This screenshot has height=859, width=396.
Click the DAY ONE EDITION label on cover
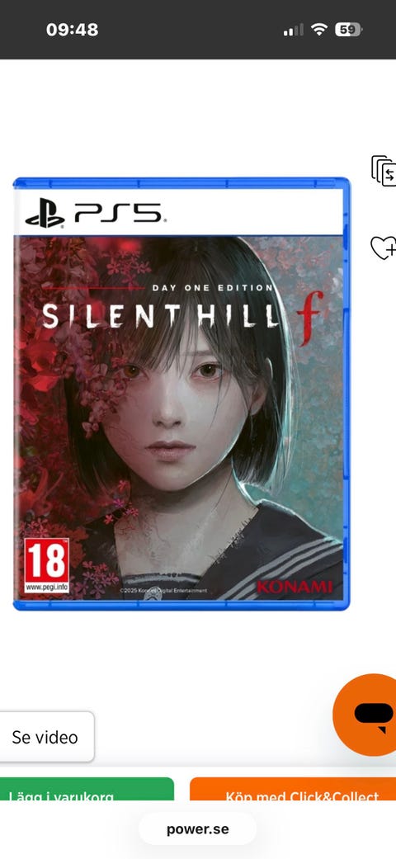coord(212,287)
